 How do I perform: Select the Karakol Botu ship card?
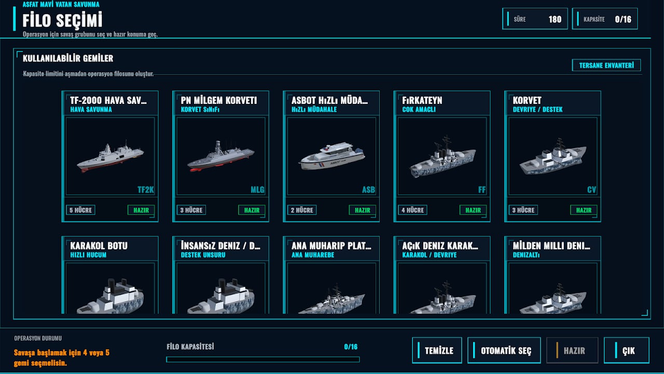(x=110, y=275)
